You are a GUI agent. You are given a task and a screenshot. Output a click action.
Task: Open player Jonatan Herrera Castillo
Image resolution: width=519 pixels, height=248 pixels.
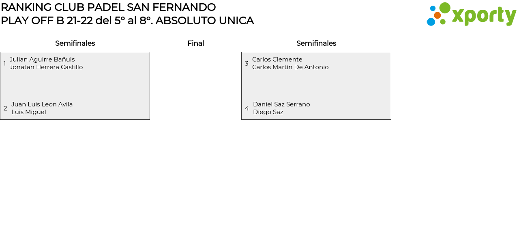[x=46, y=67]
